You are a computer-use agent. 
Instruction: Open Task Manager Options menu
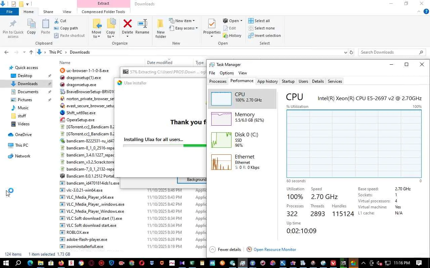pyautogui.click(x=227, y=73)
